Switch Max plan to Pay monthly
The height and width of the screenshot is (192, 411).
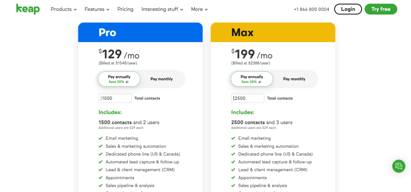pyautogui.click(x=294, y=79)
